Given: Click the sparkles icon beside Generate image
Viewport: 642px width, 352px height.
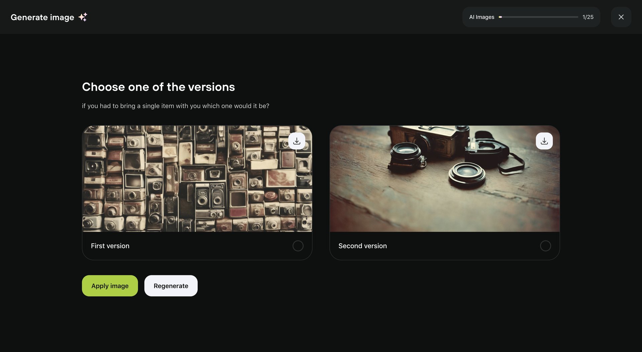Looking at the screenshot, I should [x=83, y=17].
